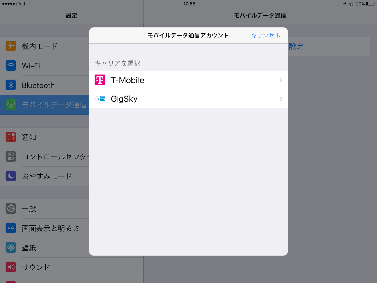Tap the Bluetooth settings icon
377x283 pixels.
[x=11, y=85]
